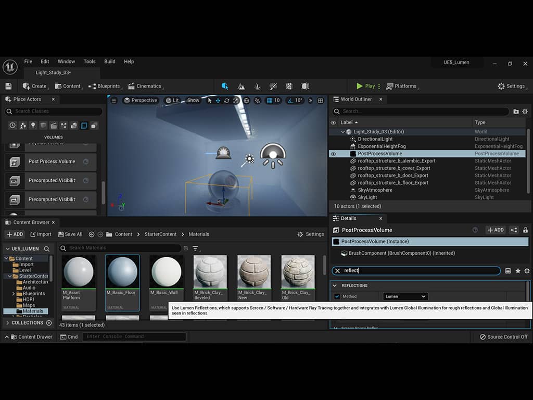Choose the scale tool in viewport
The image size is (533, 400).
[236, 101]
